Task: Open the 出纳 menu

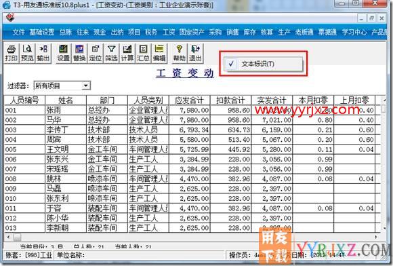Action: coord(117,32)
